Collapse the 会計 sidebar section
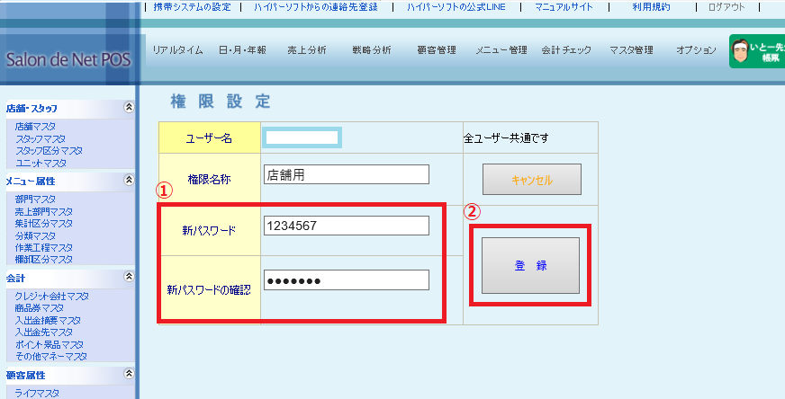 pyautogui.click(x=129, y=278)
